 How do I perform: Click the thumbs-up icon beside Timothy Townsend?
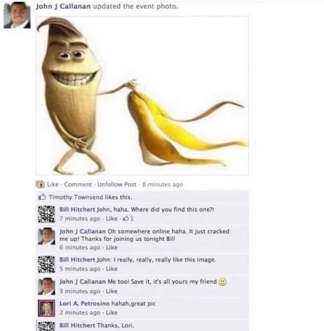[42, 197]
